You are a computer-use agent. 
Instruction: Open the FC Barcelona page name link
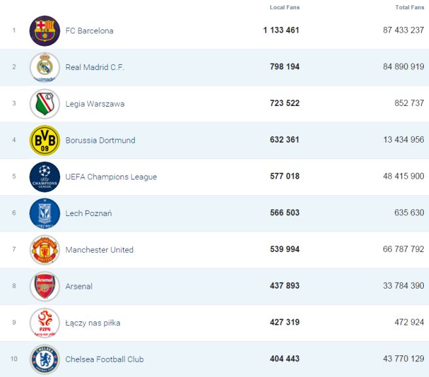coord(89,31)
